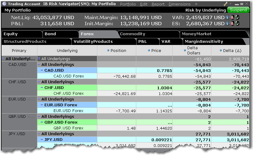The width and height of the screenshot is (253, 157).
Task: Open the Portfolio menu
Action: (x=128, y=4)
